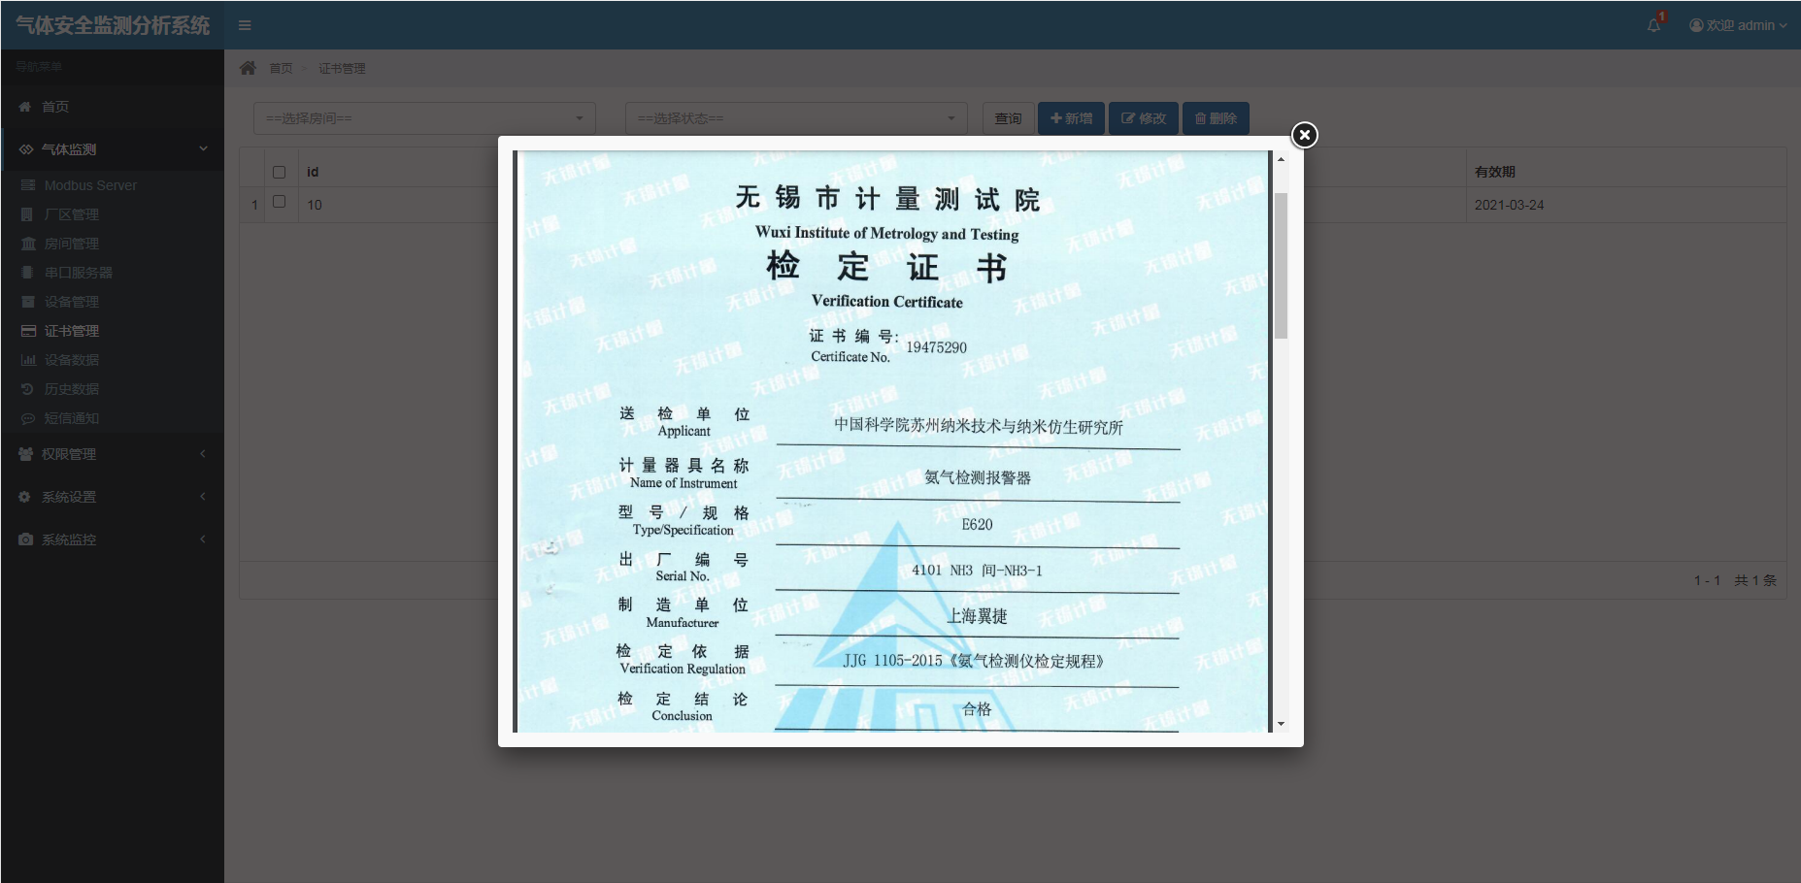Open the 选择状态 dropdown
This screenshot has width=1801, height=883.
[x=796, y=118]
